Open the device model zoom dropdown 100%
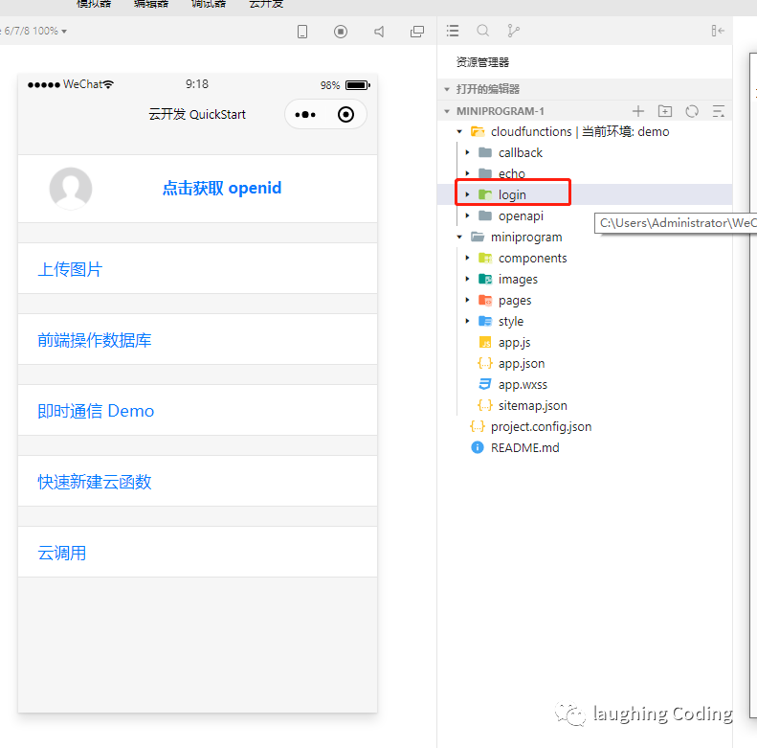The height and width of the screenshot is (748, 757). [x=35, y=31]
